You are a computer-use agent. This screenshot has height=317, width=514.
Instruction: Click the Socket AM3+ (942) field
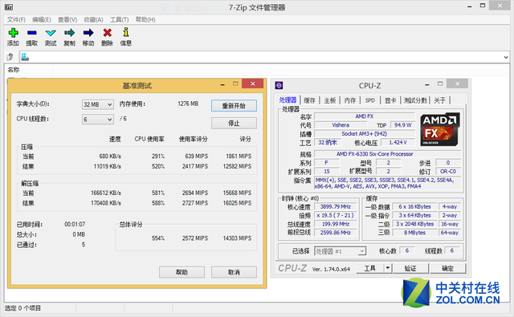(x=364, y=133)
